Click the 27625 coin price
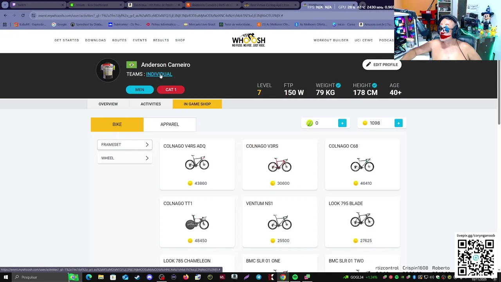 (x=366, y=240)
